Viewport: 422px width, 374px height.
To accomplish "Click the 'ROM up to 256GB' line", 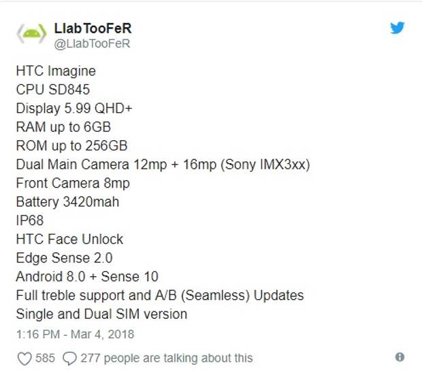I will click(71, 146).
